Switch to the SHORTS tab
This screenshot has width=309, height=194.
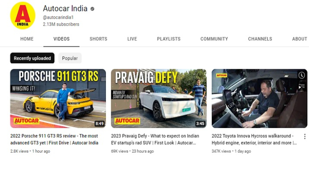98,39
